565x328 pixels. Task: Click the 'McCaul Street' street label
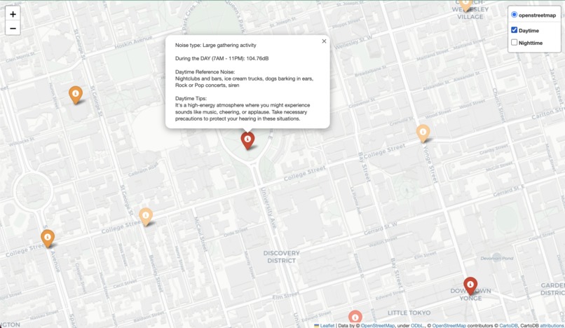click(x=201, y=234)
